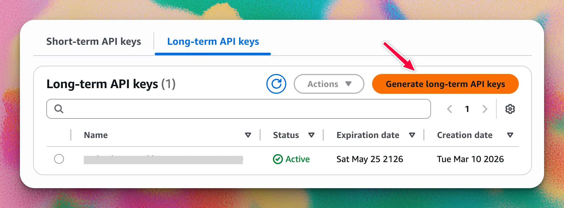Click the green Active status checkmark

[x=278, y=159]
